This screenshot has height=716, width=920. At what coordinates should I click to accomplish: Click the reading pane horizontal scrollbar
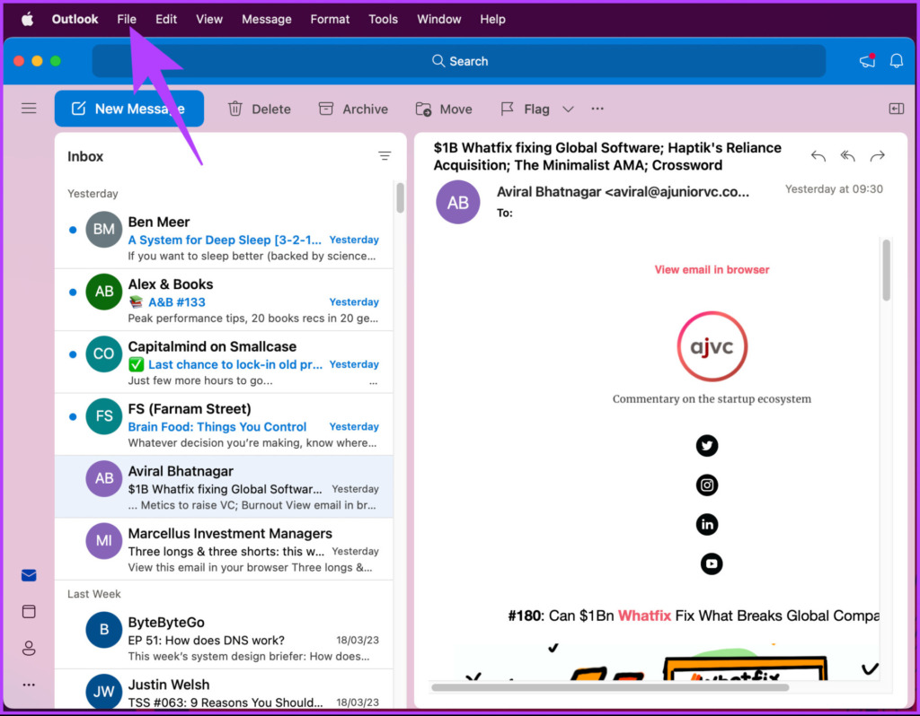610,686
